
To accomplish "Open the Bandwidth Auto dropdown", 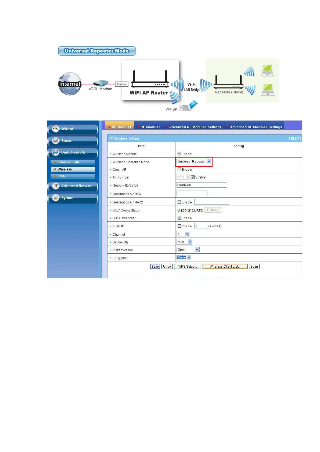I will pyautogui.click(x=184, y=242).
